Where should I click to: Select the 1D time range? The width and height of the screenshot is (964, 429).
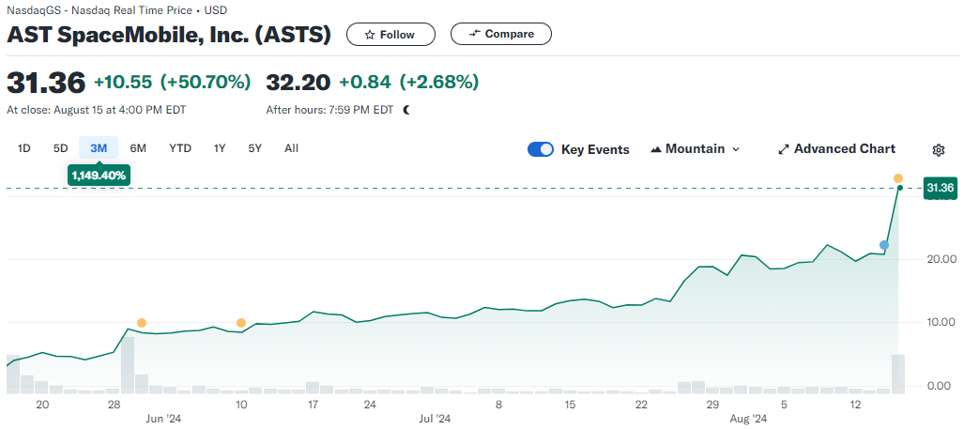click(24, 148)
